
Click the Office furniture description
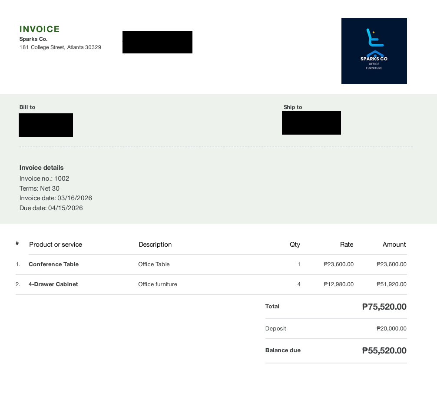(158, 284)
